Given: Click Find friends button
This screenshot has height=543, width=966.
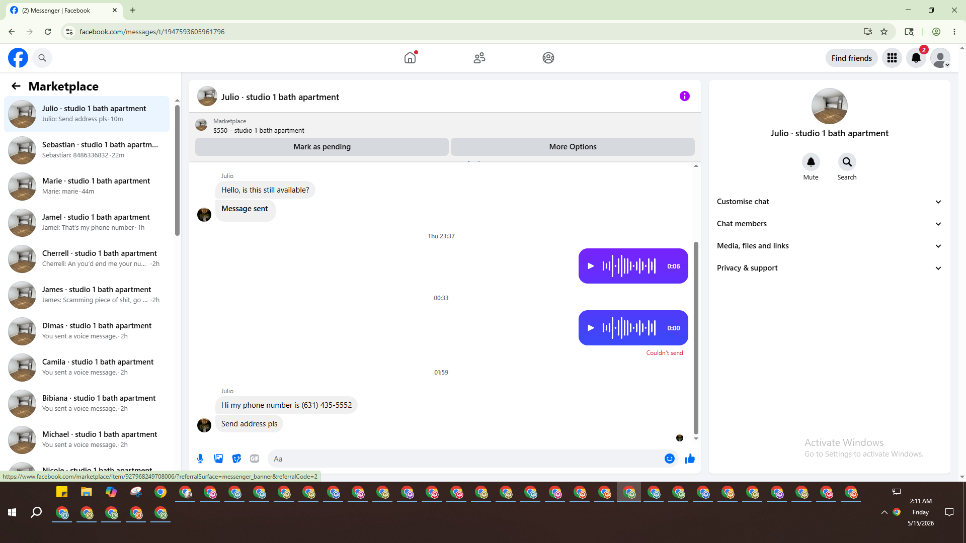Looking at the screenshot, I should tap(851, 58).
